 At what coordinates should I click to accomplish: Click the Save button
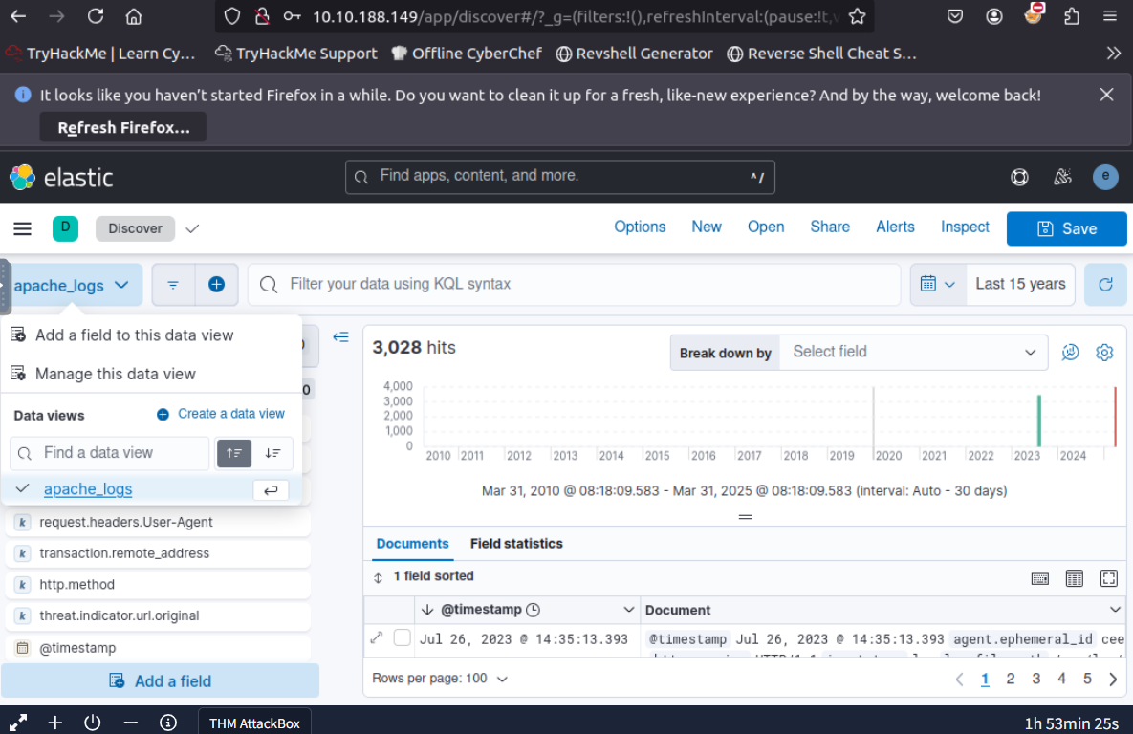(1066, 229)
